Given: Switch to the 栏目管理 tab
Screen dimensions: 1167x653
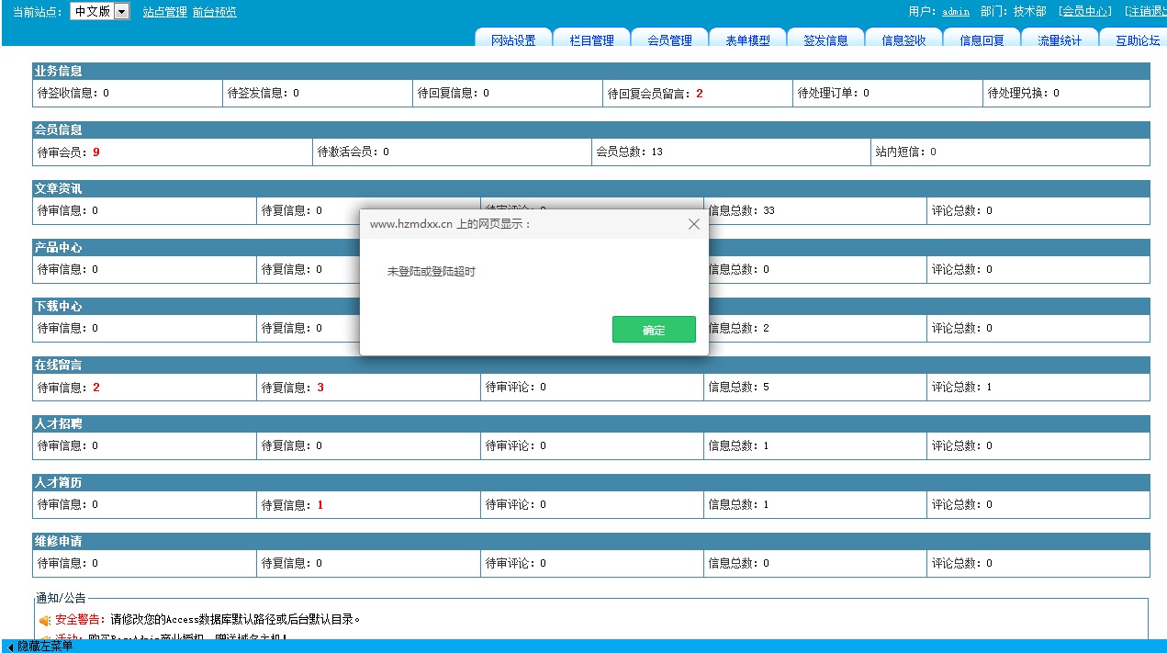Looking at the screenshot, I should (591, 40).
